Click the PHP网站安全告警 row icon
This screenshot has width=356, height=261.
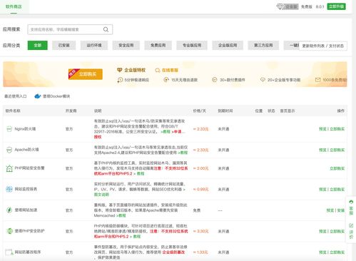pos(9,168)
